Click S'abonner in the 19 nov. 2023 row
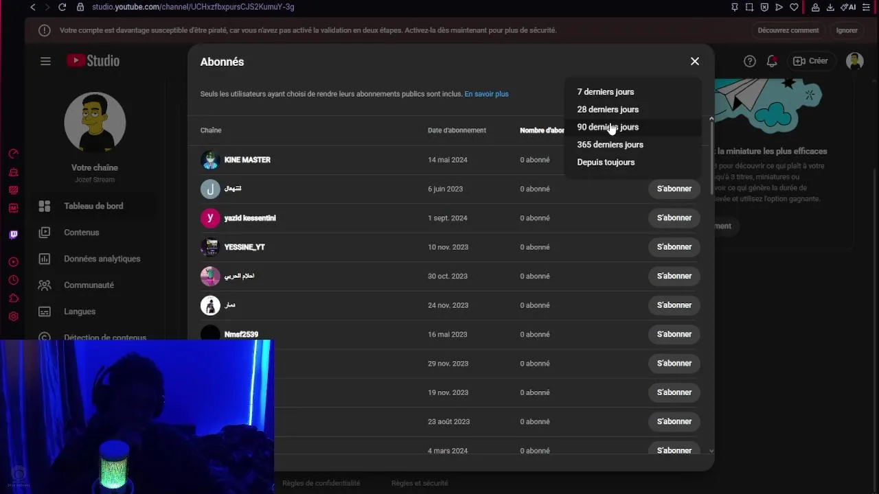The width and height of the screenshot is (879, 494). pos(674,392)
